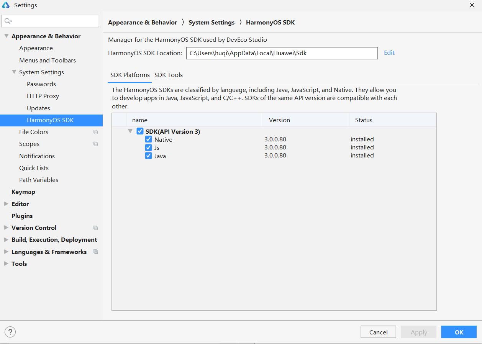Open Updates settings page
This screenshot has width=482, height=344.
pos(38,108)
